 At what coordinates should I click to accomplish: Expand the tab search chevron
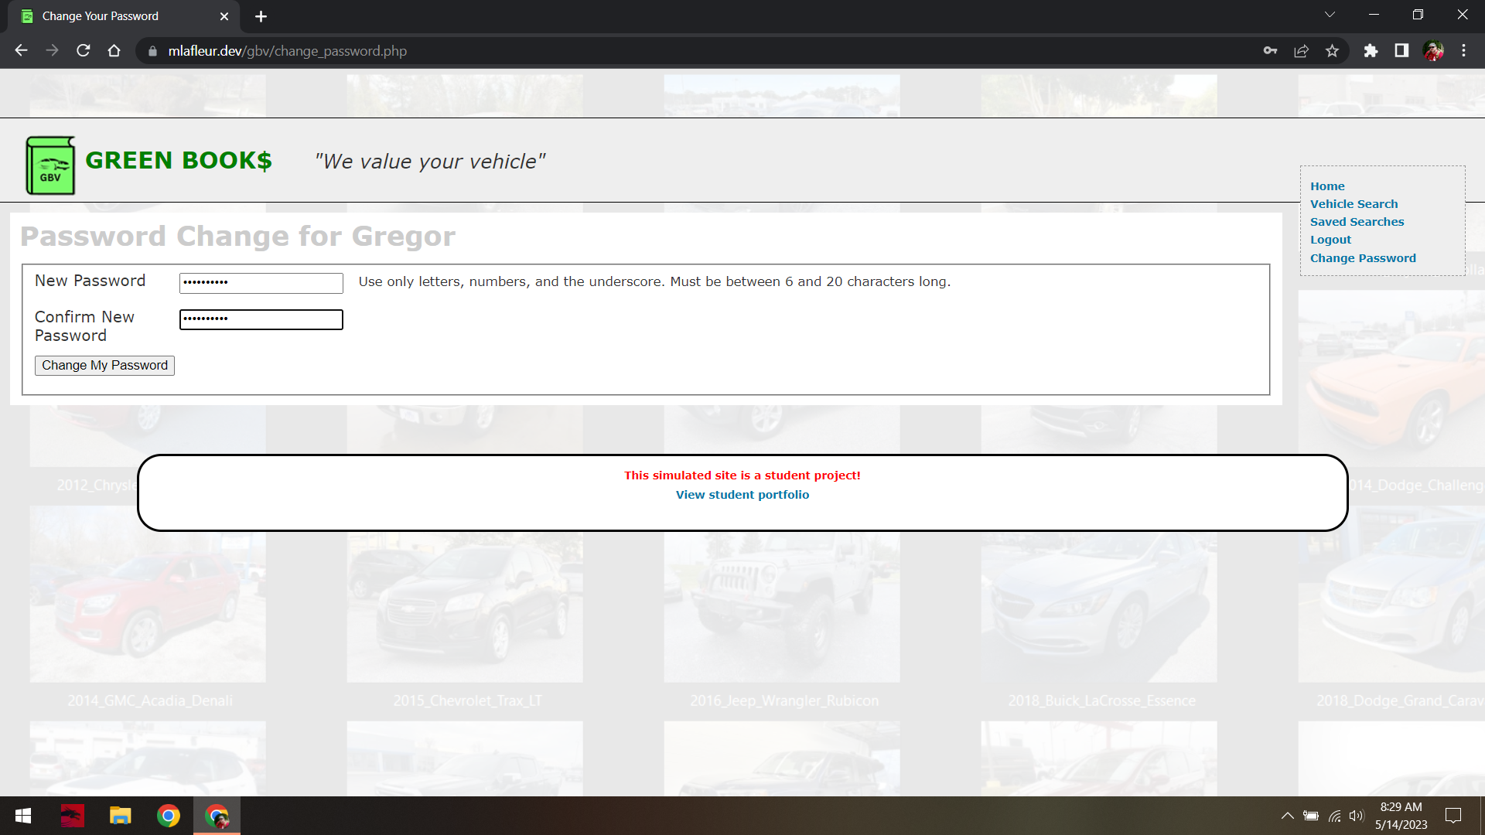coord(1330,15)
